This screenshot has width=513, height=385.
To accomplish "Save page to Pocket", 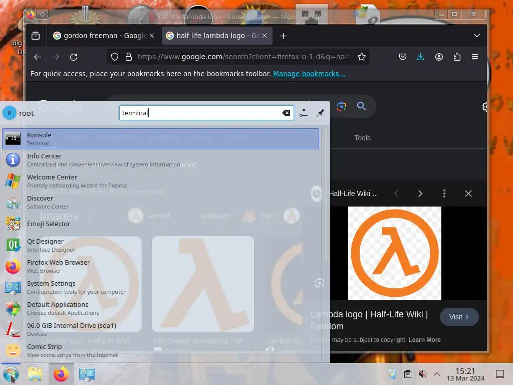I will click(x=403, y=57).
